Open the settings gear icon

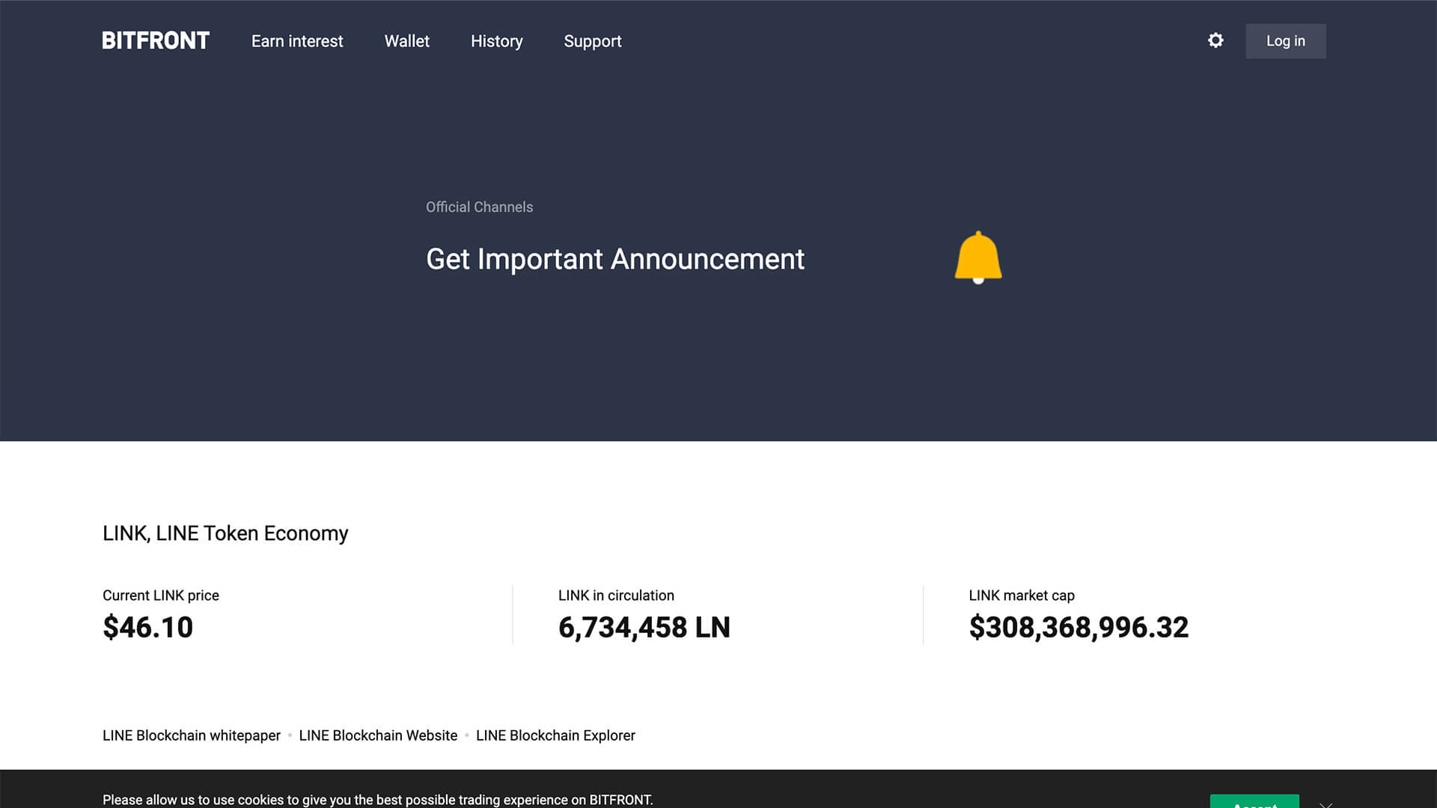(1215, 41)
